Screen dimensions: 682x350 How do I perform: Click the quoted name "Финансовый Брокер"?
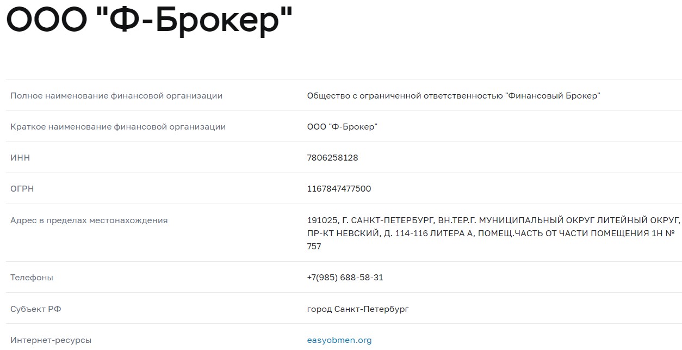(x=553, y=96)
